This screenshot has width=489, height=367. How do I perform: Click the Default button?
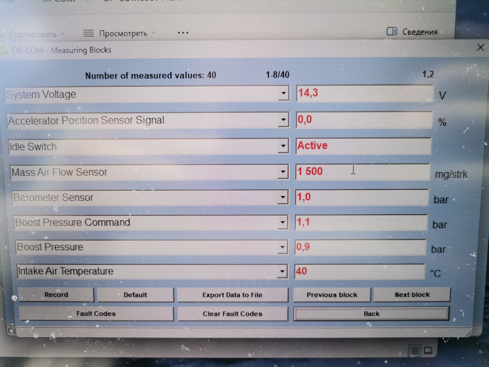pos(135,295)
